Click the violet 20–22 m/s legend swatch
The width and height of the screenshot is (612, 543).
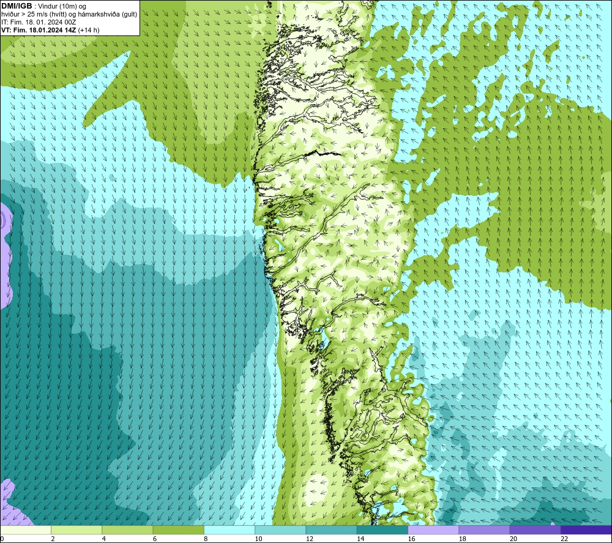pos(535,530)
